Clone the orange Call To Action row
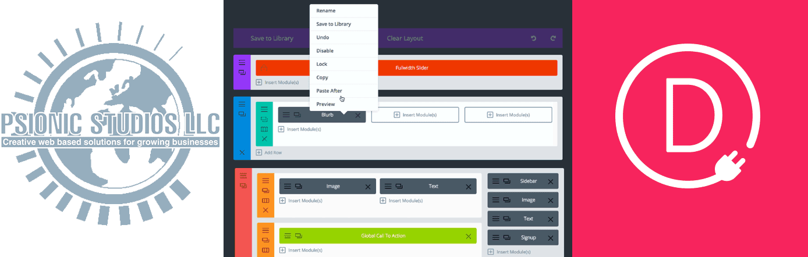Image resolution: width=808 pixels, height=257 pixels. (265, 241)
